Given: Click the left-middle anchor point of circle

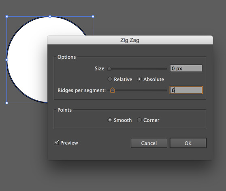Looking at the screenshot, I should pos(7,59).
